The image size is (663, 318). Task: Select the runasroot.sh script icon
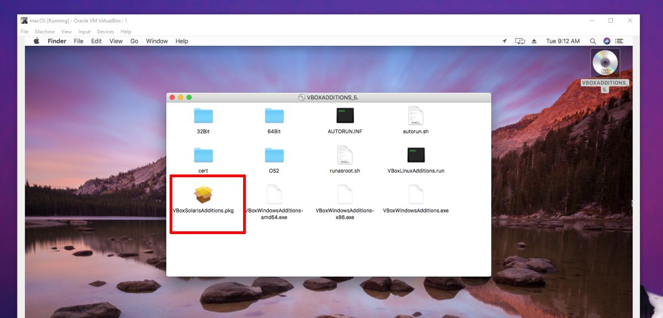click(x=345, y=155)
